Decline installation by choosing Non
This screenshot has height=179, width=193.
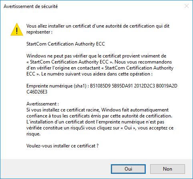coord(167,169)
